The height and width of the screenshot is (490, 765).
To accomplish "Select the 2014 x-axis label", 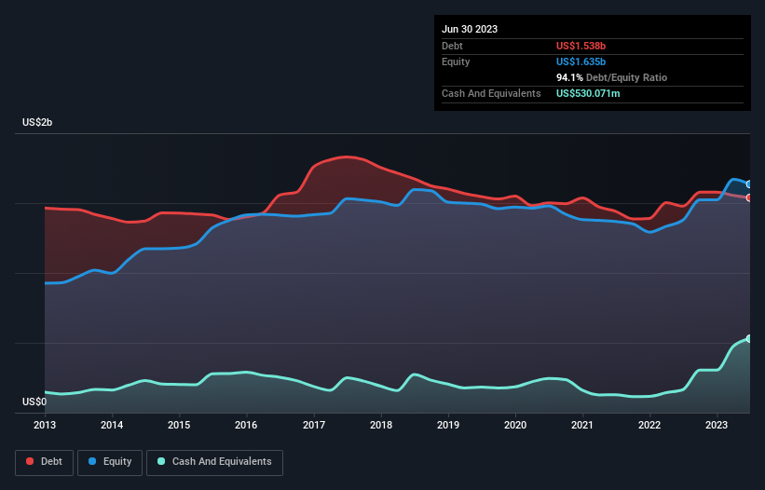I will click(x=112, y=425).
